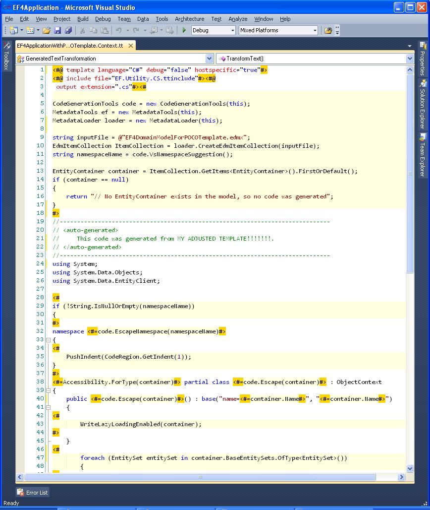This screenshot has width=430, height=510.
Task: Click the Cut scissors icon
Action: (x=83, y=30)
